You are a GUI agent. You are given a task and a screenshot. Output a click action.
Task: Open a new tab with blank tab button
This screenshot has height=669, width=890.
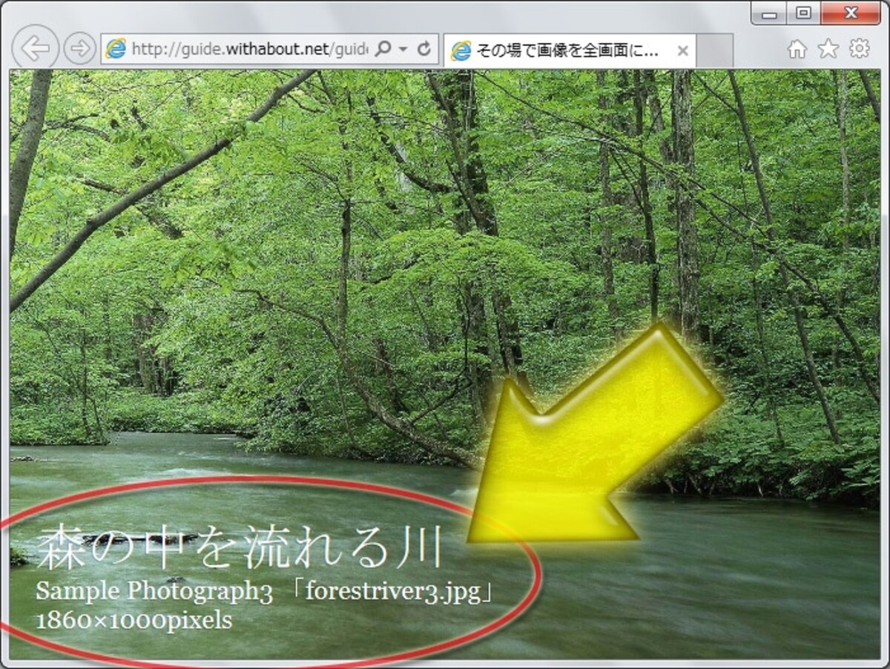pos(715,51)
